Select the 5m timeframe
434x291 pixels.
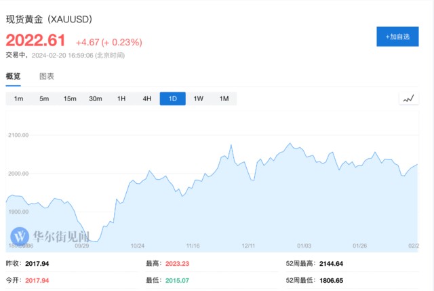click(44, 99)
